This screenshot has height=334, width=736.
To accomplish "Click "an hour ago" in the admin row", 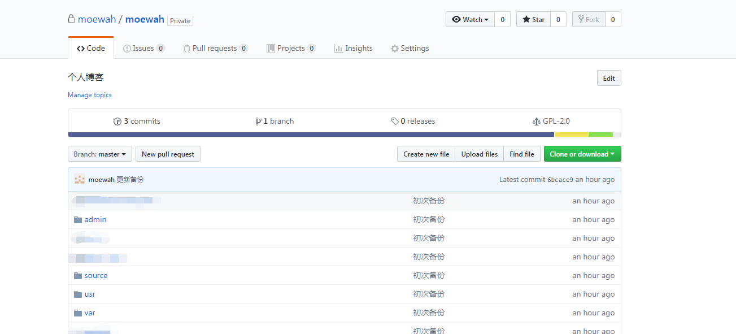I will [593, 219].
